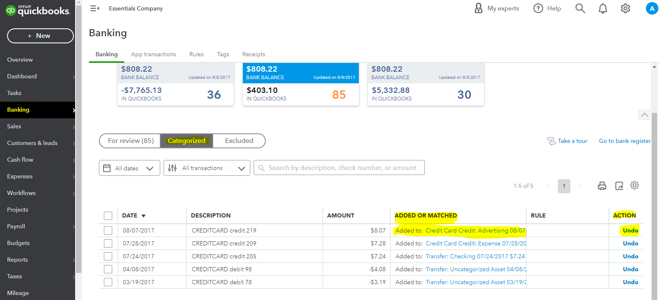
Task: Open Mileage in the sidebar
Action: click(18, 293)
